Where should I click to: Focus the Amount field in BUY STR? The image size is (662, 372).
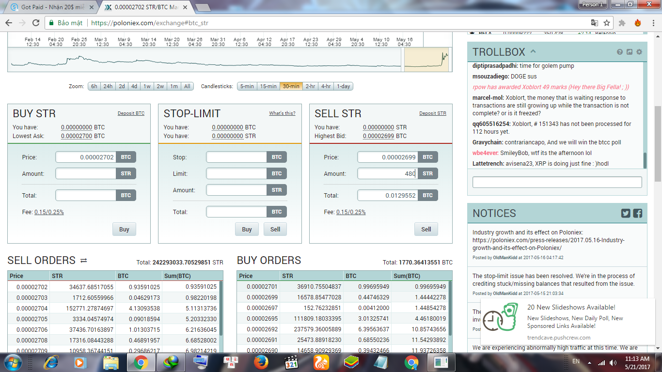[x=86, y=173]
